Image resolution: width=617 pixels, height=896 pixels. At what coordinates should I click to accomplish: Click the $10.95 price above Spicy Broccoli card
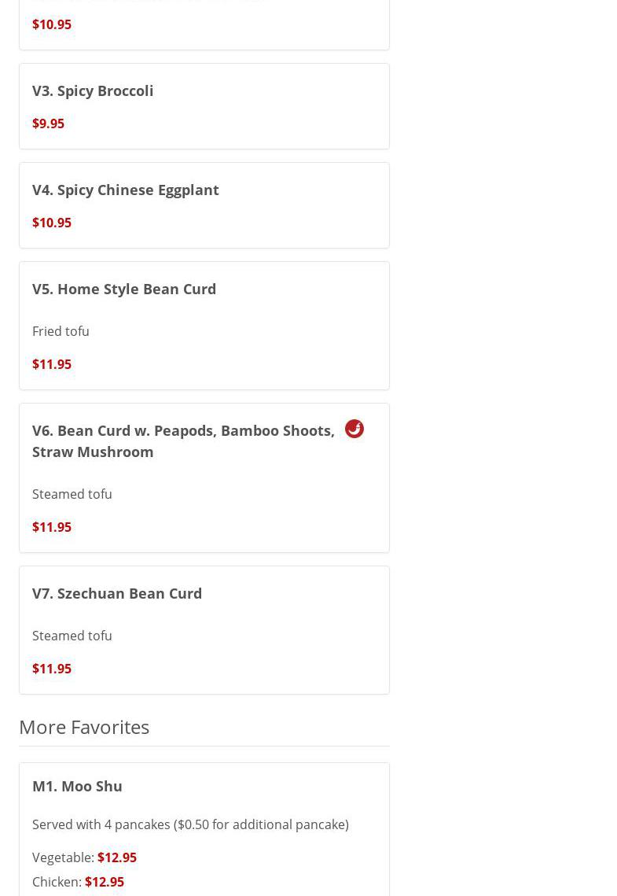(x=52, y=24)
